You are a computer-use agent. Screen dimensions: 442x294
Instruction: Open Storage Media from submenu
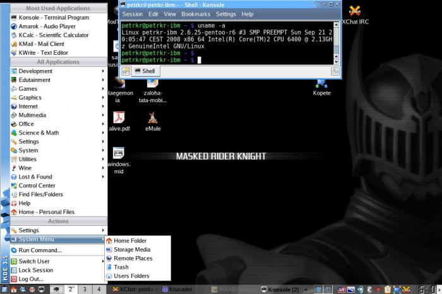138,249
